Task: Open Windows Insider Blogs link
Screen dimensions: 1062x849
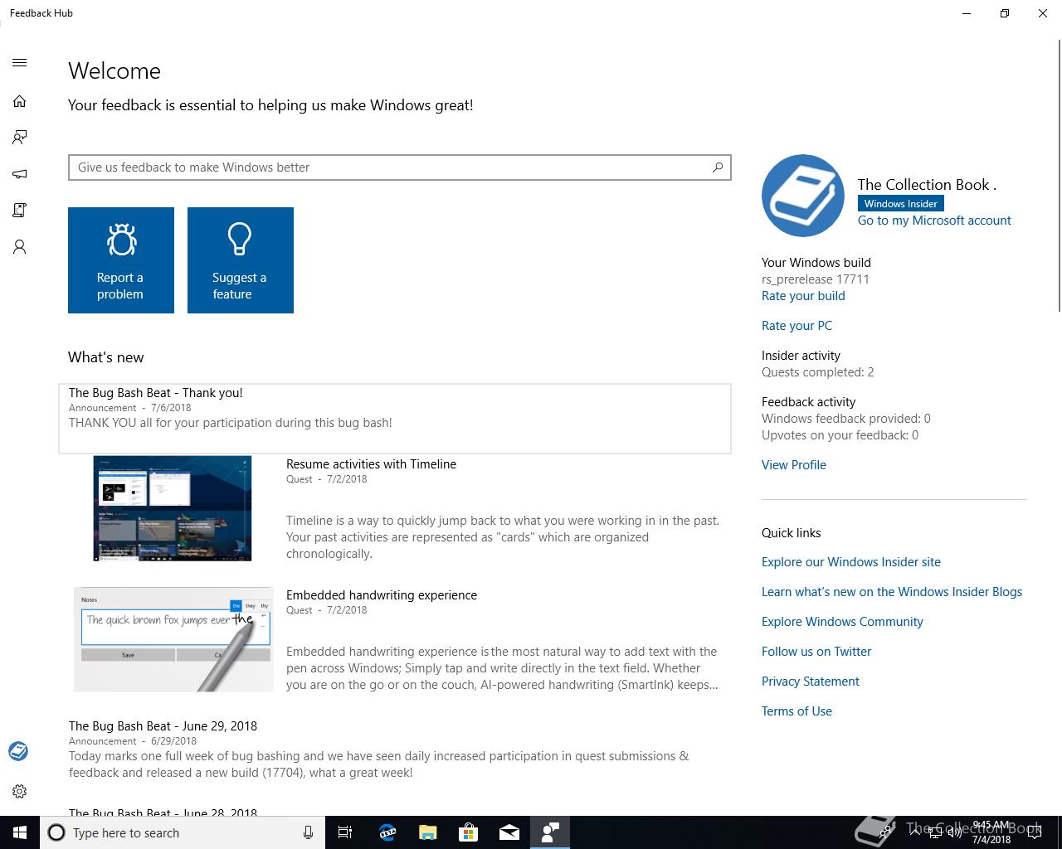Action: 892,592
